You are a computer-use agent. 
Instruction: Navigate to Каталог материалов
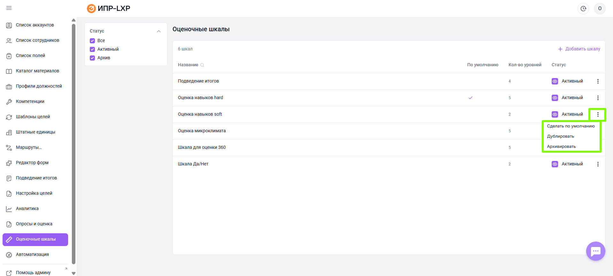pos(35,71)
